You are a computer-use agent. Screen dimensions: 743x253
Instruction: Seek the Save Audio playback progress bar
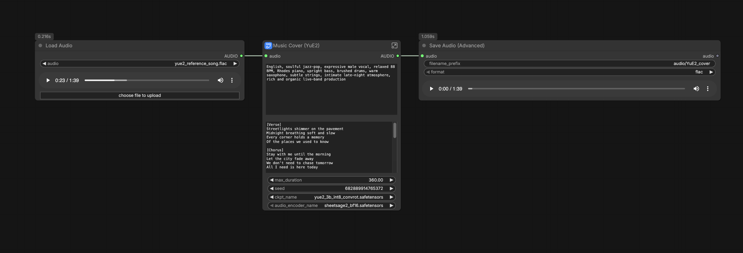click(x=576, y=89)
